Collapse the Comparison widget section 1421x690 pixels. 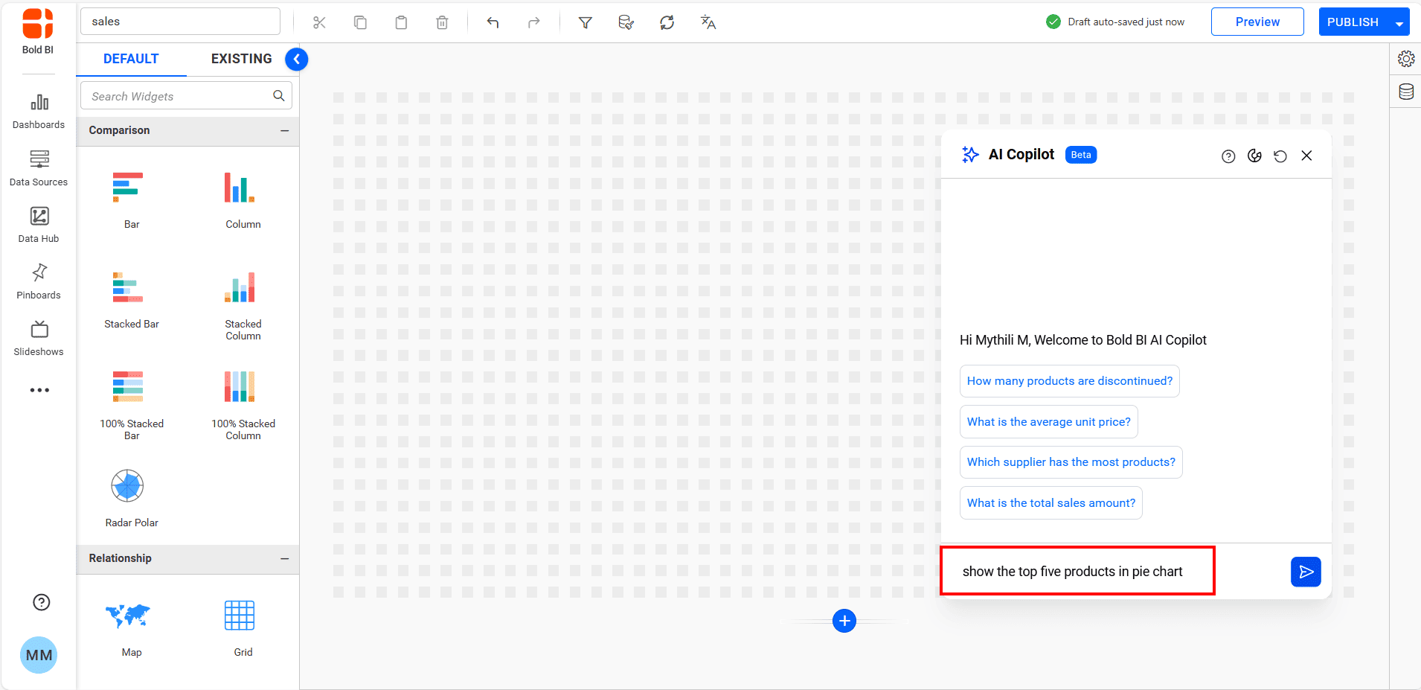point(283,130)
